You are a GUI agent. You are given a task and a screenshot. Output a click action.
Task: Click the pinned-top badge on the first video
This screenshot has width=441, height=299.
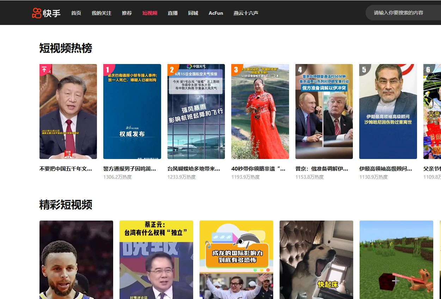pyautogui.click(x=44, y=69)
